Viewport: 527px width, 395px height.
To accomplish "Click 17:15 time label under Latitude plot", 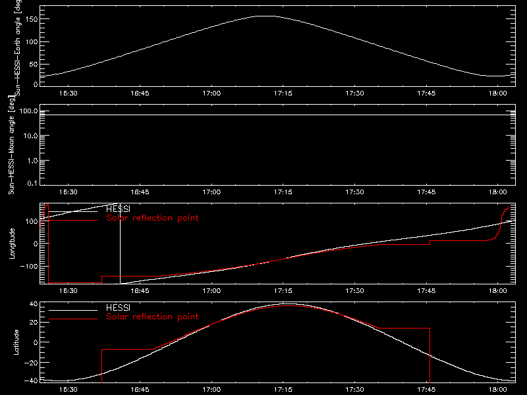I will coord(283,390).
